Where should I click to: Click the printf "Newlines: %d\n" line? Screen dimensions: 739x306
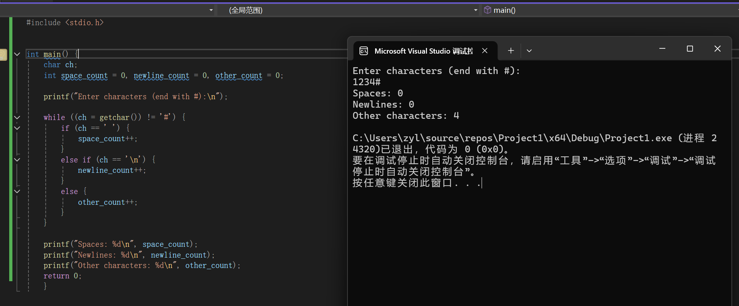coord(129,255)
